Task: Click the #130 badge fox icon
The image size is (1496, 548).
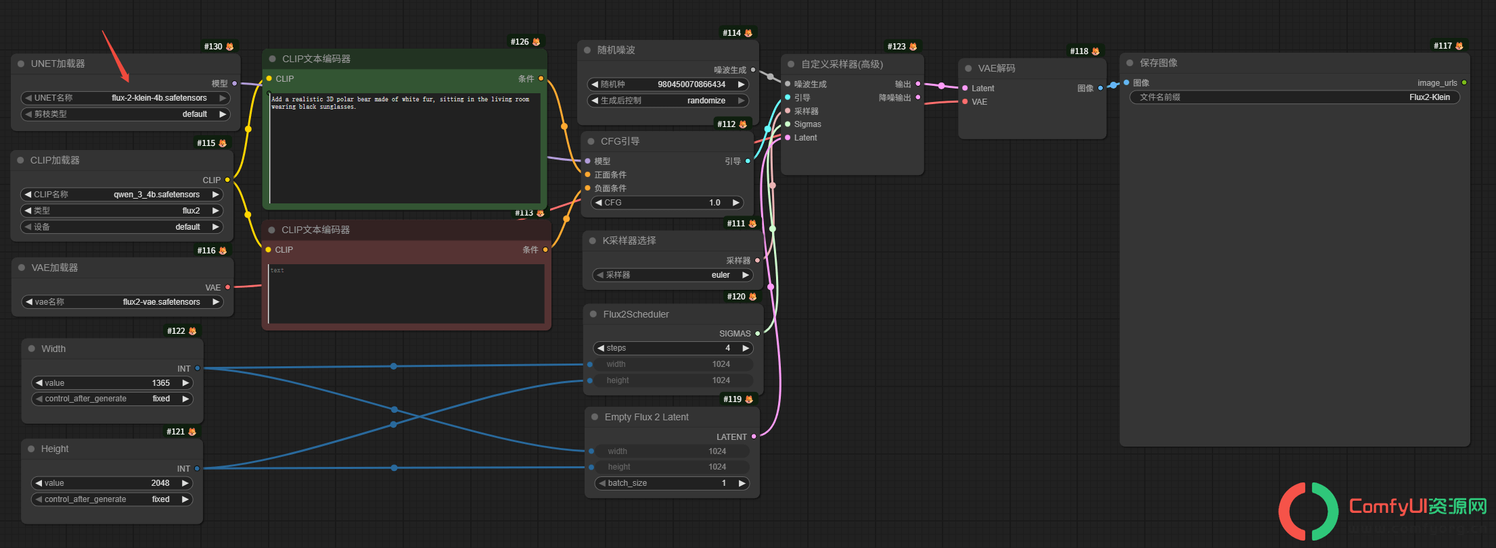Action: point(230,47)
